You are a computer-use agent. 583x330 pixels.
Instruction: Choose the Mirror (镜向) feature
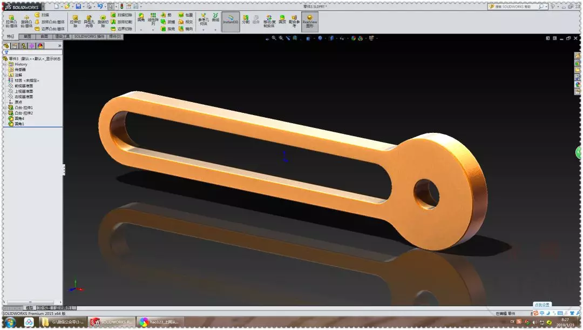(x=186, y=29)
